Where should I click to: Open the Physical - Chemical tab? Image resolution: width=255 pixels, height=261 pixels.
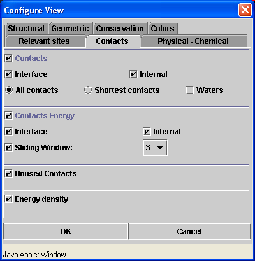(193, 41)
